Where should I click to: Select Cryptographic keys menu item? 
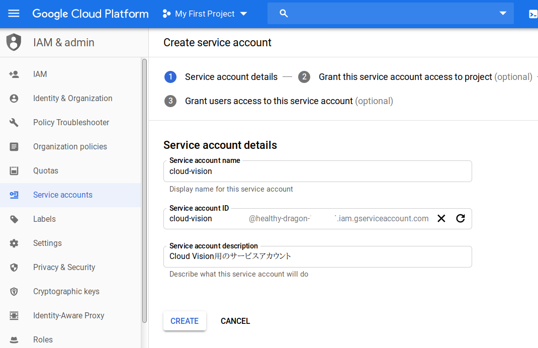(66, 291)
